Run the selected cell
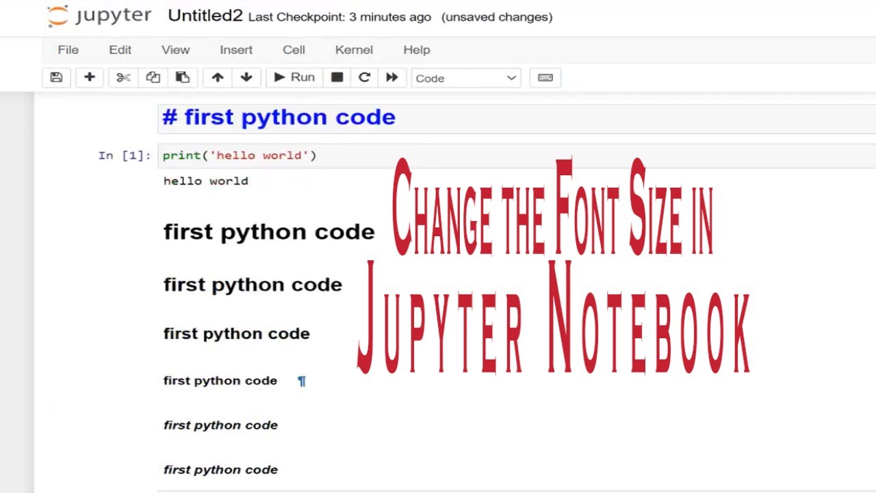Screen dimensions: 876x493 (294, 77)
